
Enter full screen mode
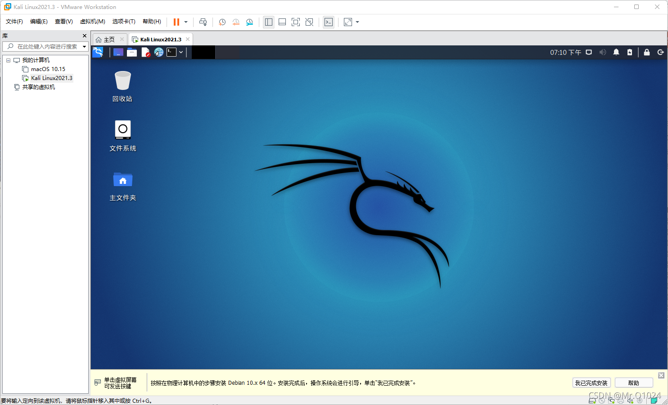296,22
